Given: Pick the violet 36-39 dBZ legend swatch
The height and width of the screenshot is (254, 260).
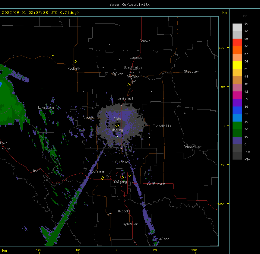Looking at the screenshot, I should coord(237,103).
